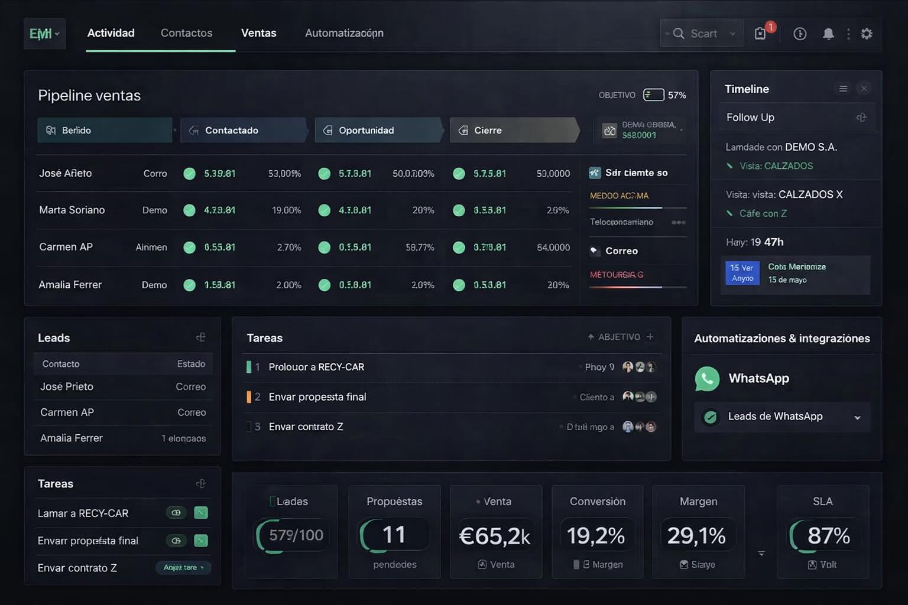
Task: Switch to the Contactos tab
Action: [186, 33]
